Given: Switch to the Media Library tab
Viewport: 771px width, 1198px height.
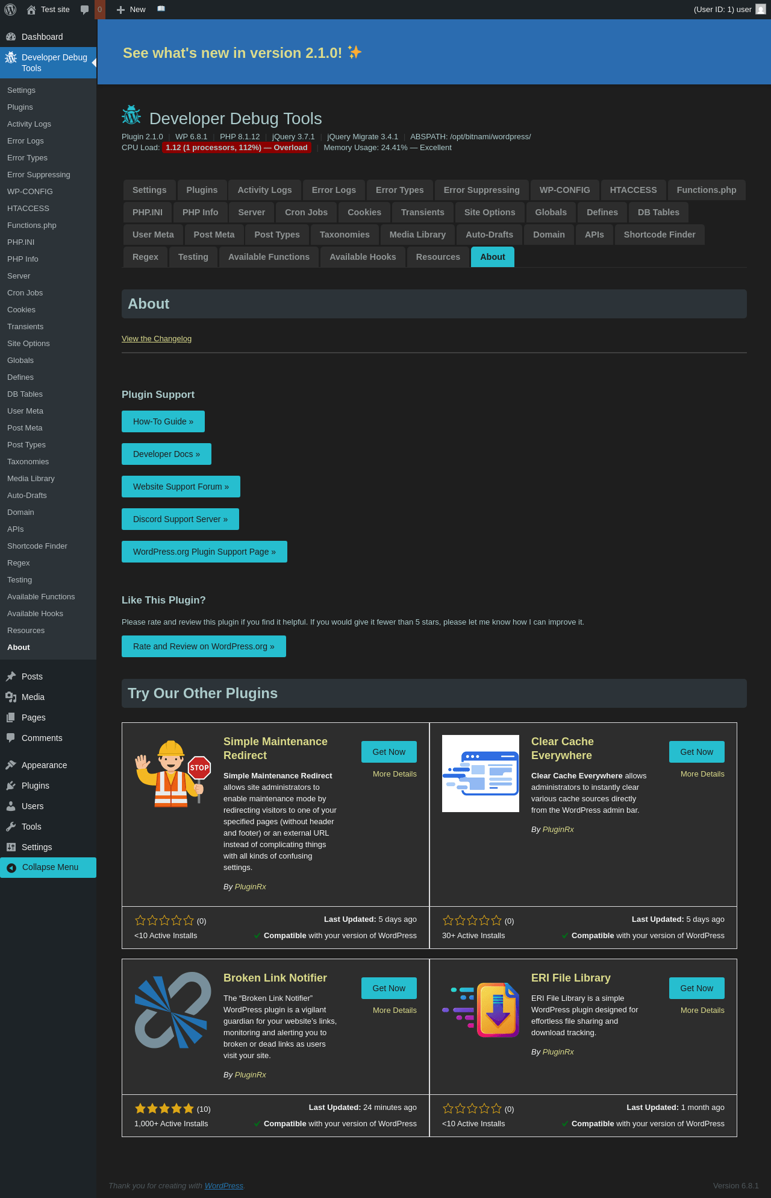Looking at the screenshot, I should tap(417, 235).
